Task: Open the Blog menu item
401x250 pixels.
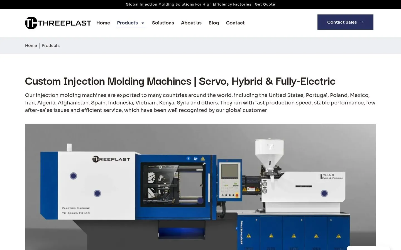Action: click(x=214, y=23)
